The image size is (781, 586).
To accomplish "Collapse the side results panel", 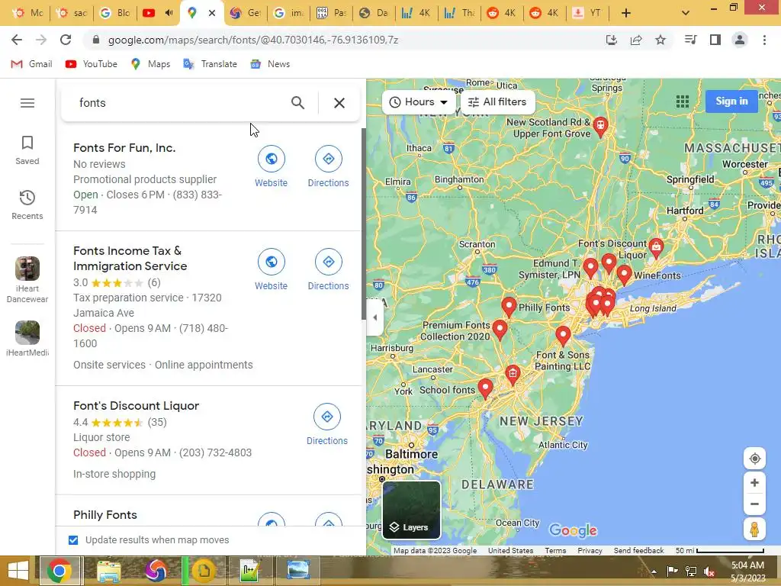I will pyautogui.click(x=375, y=317).
